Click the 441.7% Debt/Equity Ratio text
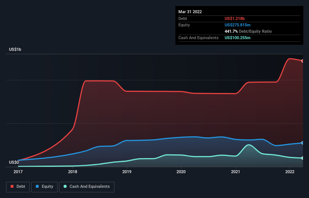309x198 pixels. [248, 31]
